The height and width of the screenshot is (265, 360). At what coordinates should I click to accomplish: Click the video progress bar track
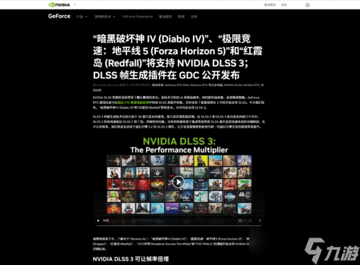(x=179, y=226)
